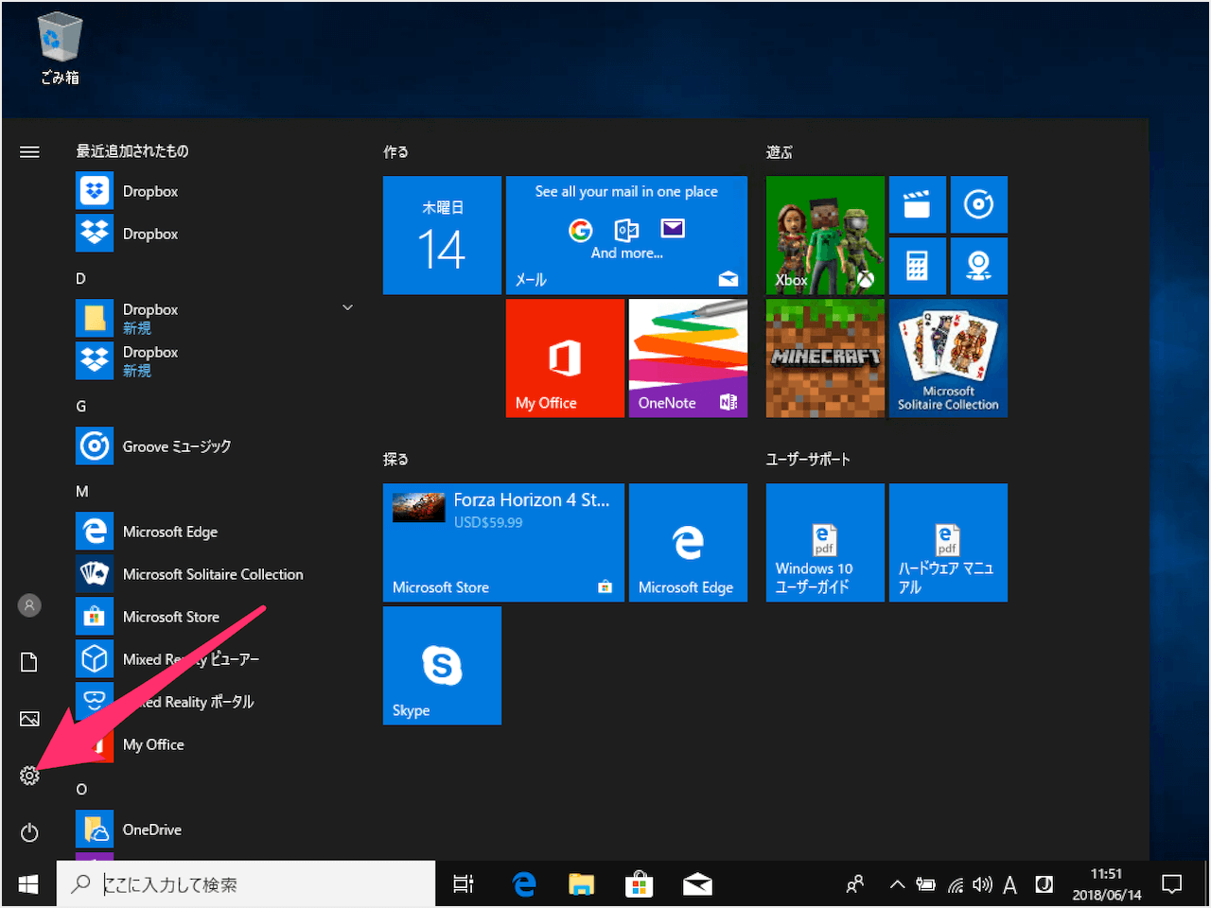
Task: Open the red My Office tile
Action: (x=565, y=358)
